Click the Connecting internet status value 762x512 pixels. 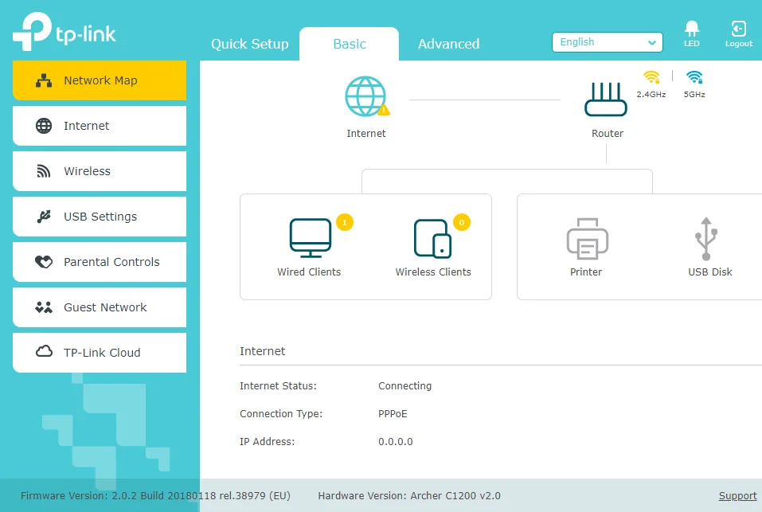[x=404, y=385]
